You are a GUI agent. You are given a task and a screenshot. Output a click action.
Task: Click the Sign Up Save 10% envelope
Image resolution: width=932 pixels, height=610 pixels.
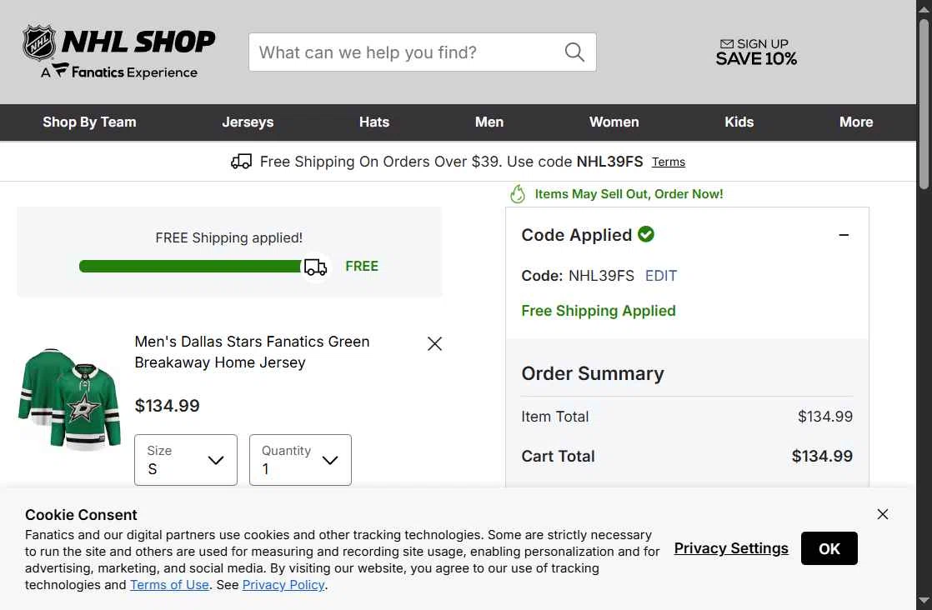coord(726,44)
